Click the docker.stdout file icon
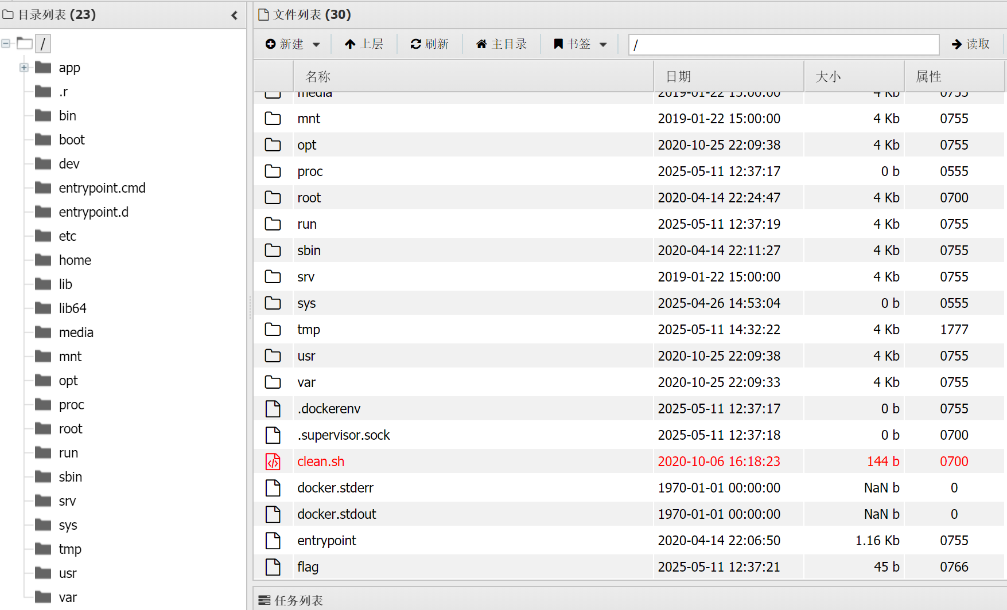 [x=273, y=514]
